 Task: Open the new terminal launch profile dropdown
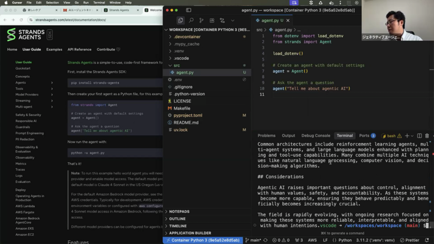pyautogui.click(x=412, y=136)
